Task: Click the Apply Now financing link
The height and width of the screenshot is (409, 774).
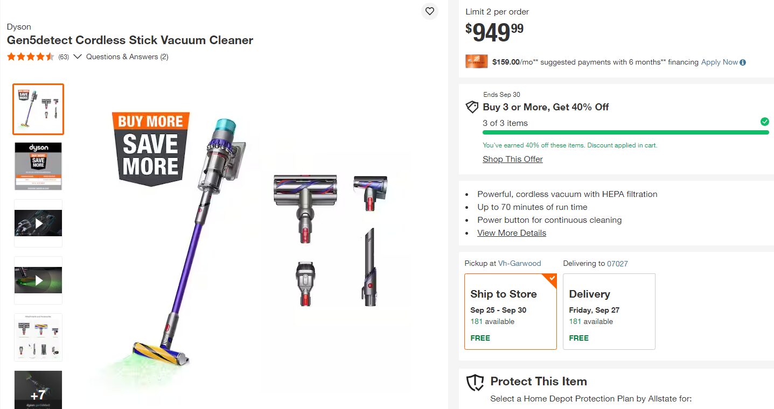Action: [719, 62]
